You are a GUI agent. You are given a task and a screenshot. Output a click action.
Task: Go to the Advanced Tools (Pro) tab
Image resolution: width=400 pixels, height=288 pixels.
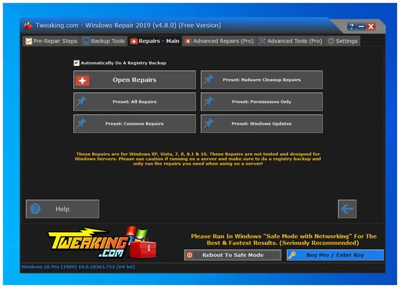(x=290, y=41)
